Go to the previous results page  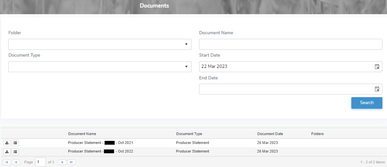[16, 162]
